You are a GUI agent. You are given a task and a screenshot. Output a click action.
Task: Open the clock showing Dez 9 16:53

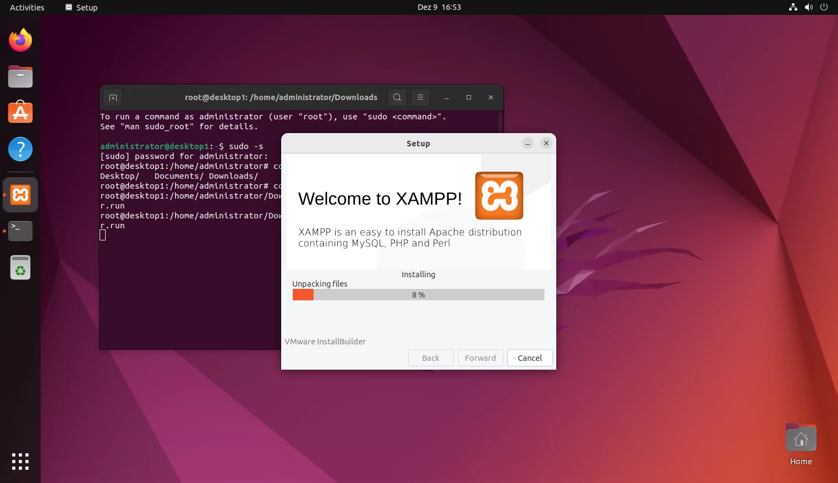(x=439, y=7)
